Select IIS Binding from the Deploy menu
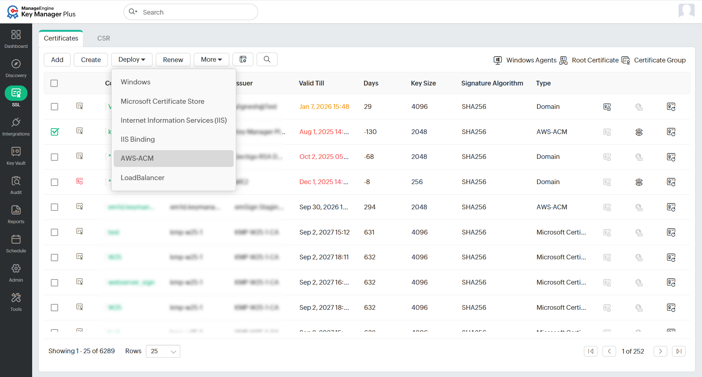This screenshot has width=702, height=377. (174, 139)
